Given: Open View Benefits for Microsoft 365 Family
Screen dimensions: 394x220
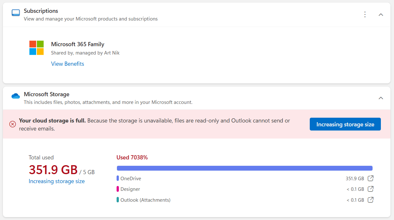Looking at the screenshot, I should (67, 64).
